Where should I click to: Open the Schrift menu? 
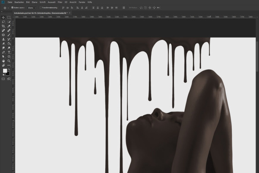click(x=42, y=2)
